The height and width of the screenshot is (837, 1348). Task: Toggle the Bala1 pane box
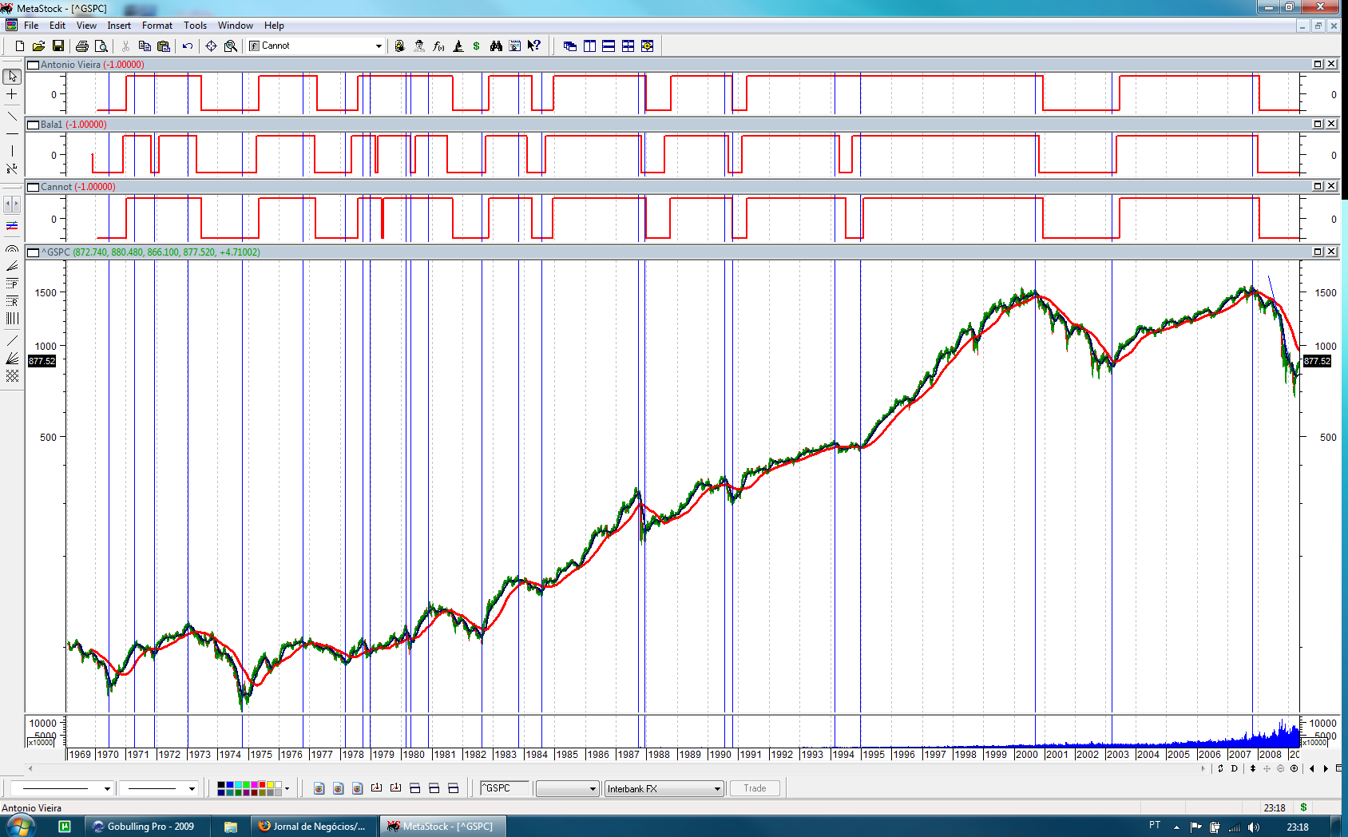(34, 125)
